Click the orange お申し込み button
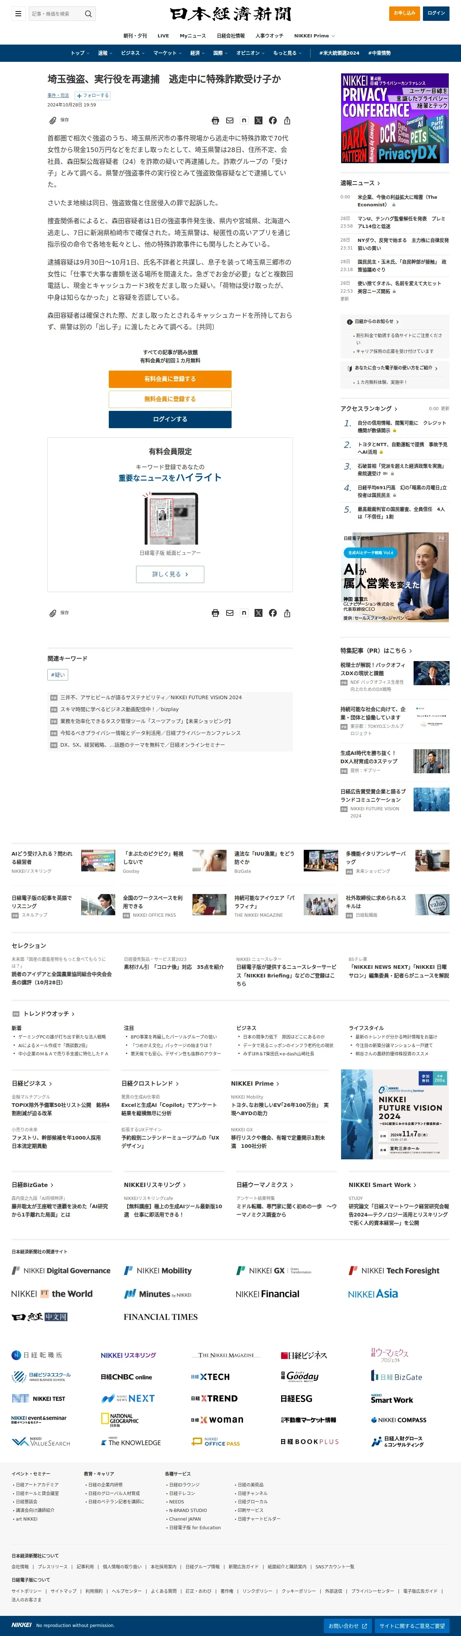 [x=404, y=13]
